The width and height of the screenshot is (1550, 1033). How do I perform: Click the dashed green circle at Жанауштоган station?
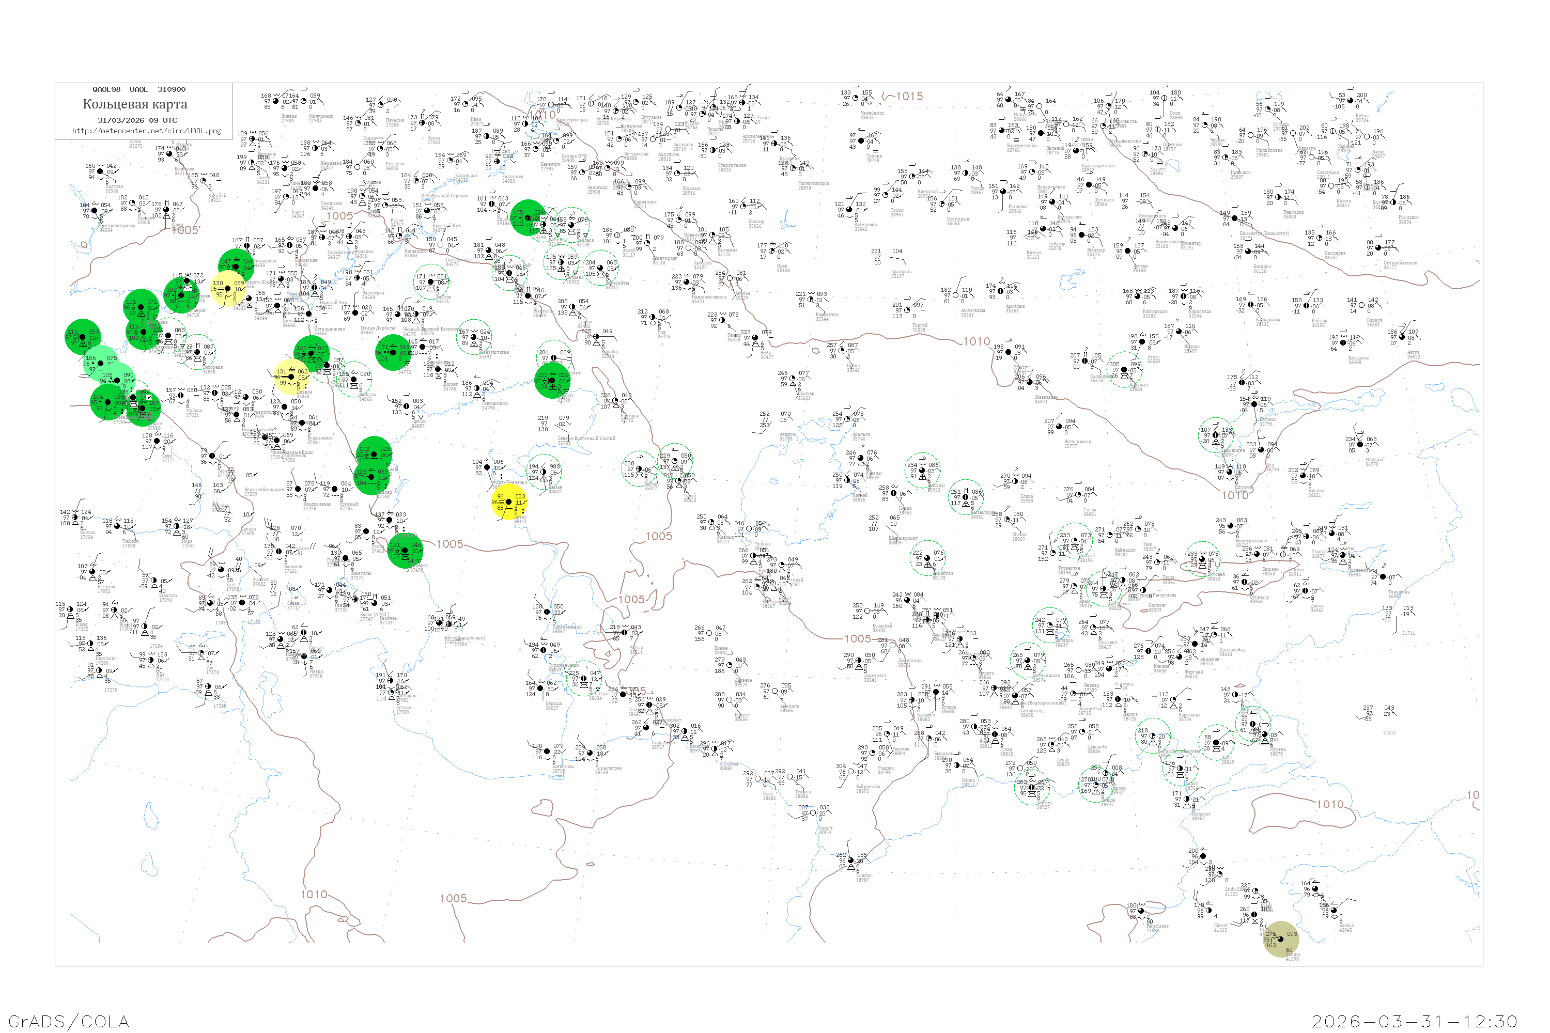pos(474,338)
